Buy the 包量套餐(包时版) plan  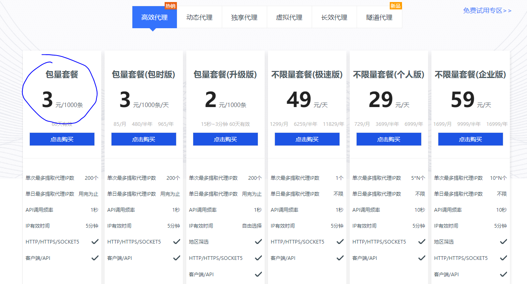click(x=144, y=139)
